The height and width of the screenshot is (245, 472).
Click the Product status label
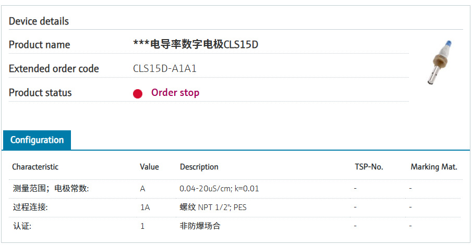(x=40, y=93)
